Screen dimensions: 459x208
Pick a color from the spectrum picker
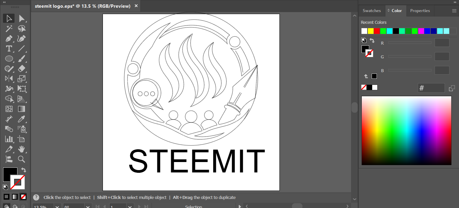pos(406,131)
